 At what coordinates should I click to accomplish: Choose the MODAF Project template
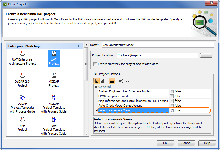tap(54, 80)
